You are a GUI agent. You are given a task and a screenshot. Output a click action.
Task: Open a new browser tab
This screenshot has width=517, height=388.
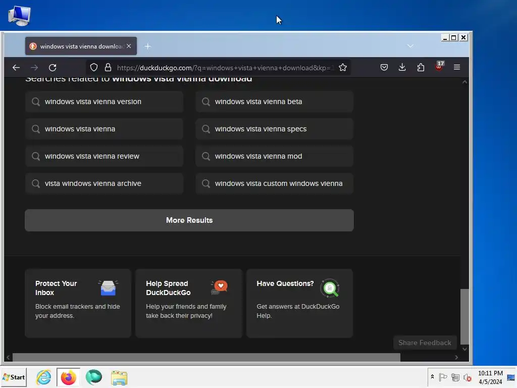tap(148, 46)
